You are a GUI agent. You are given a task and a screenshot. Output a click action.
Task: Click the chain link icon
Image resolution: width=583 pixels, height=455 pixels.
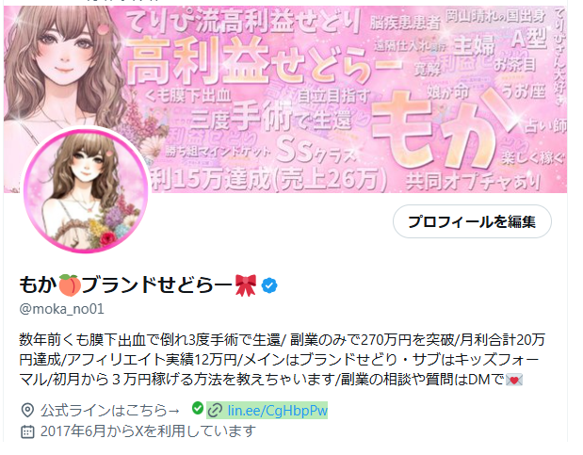pyautogui.click(x=216, y=411)
